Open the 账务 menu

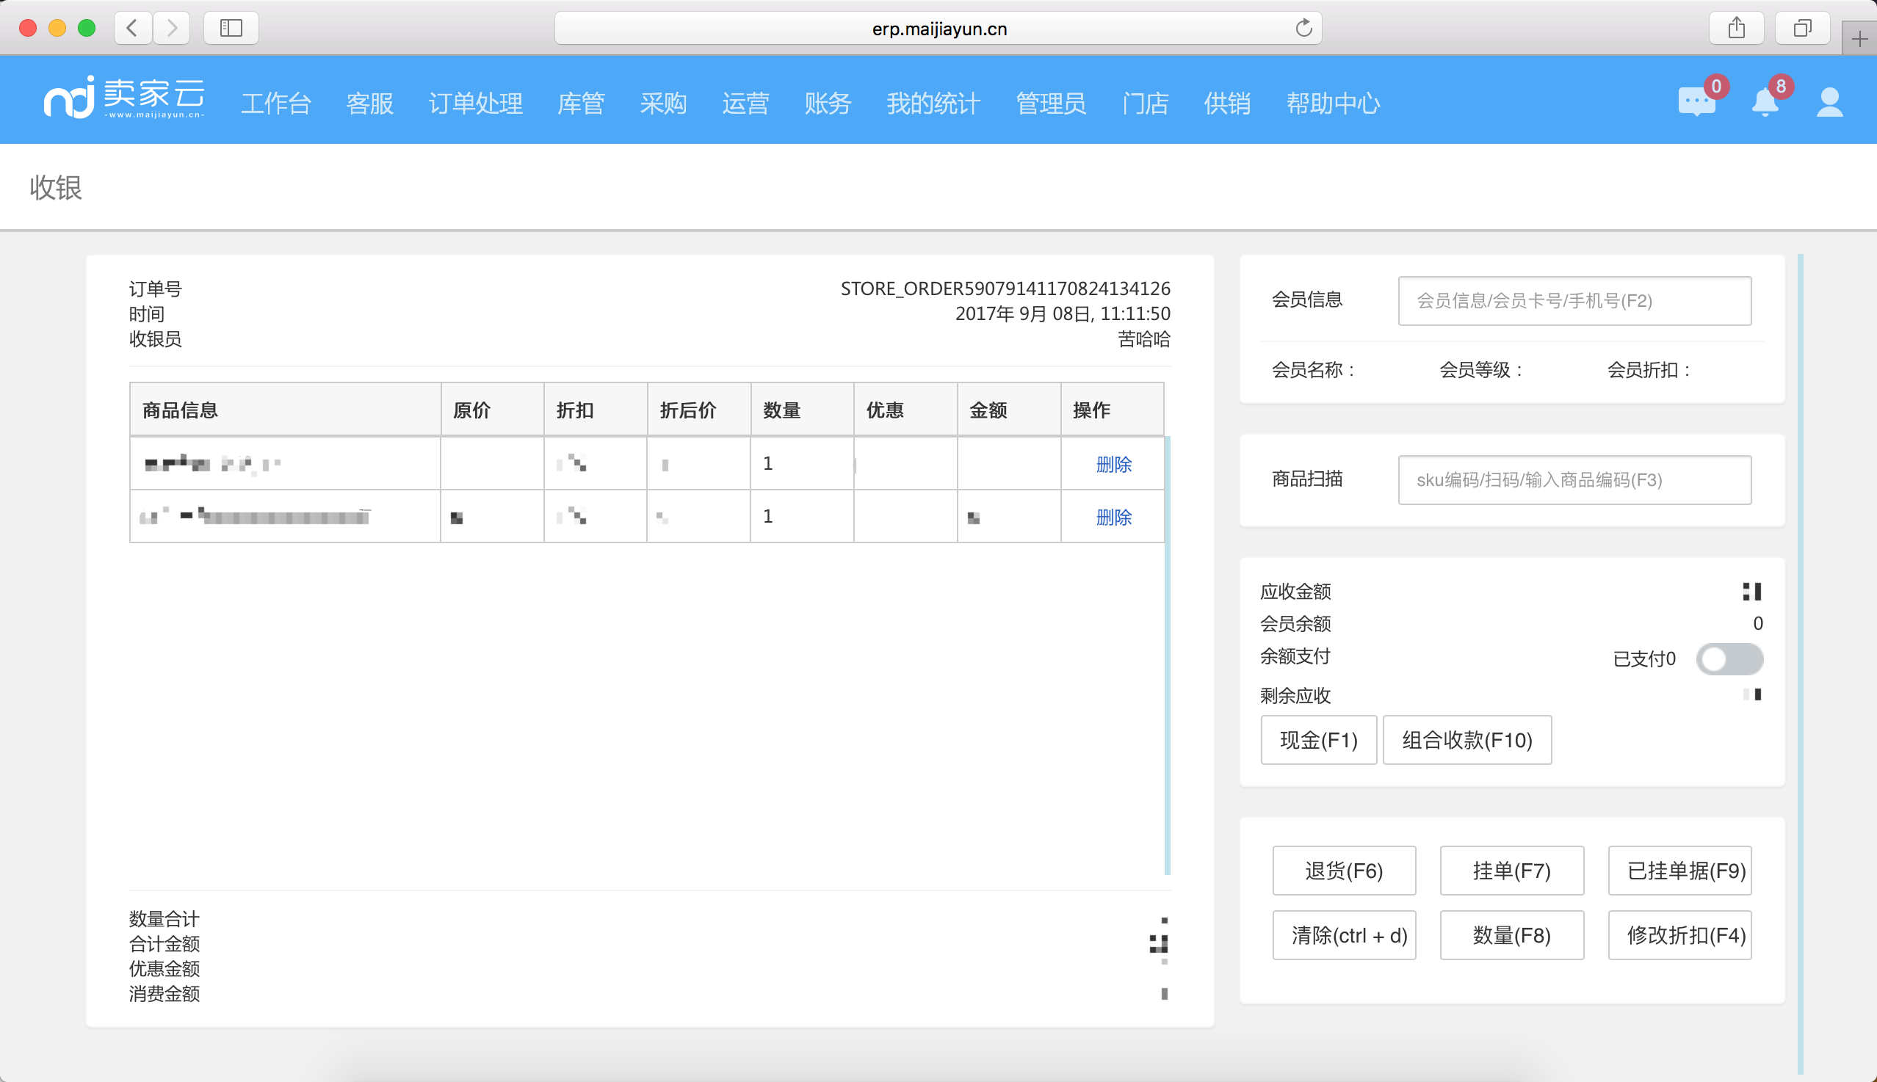coord(828,104)
